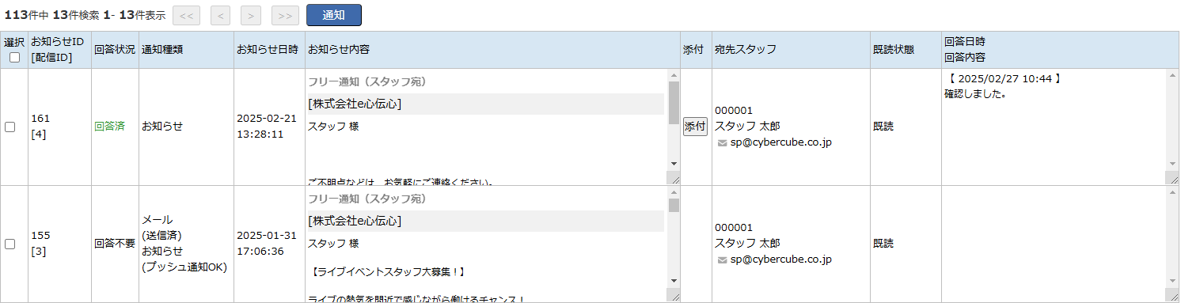Toggle the select-all checkbox in header
Viewport: 1181px width, 303px height.
[x=14, y=57]
